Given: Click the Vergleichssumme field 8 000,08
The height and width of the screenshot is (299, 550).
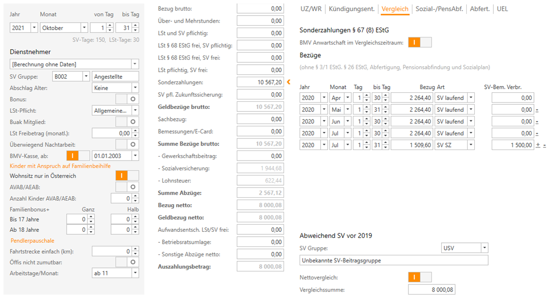Looking at the screenshot, I should (x=432, y=289).
